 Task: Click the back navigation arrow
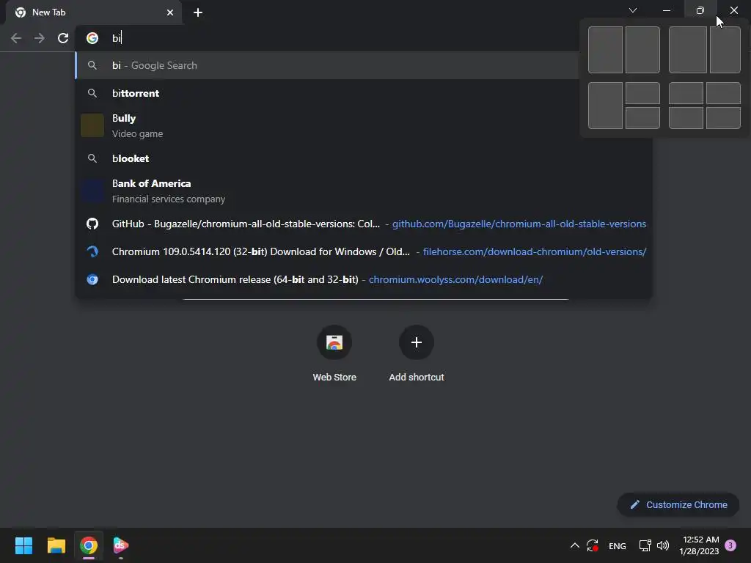[16, 38]
